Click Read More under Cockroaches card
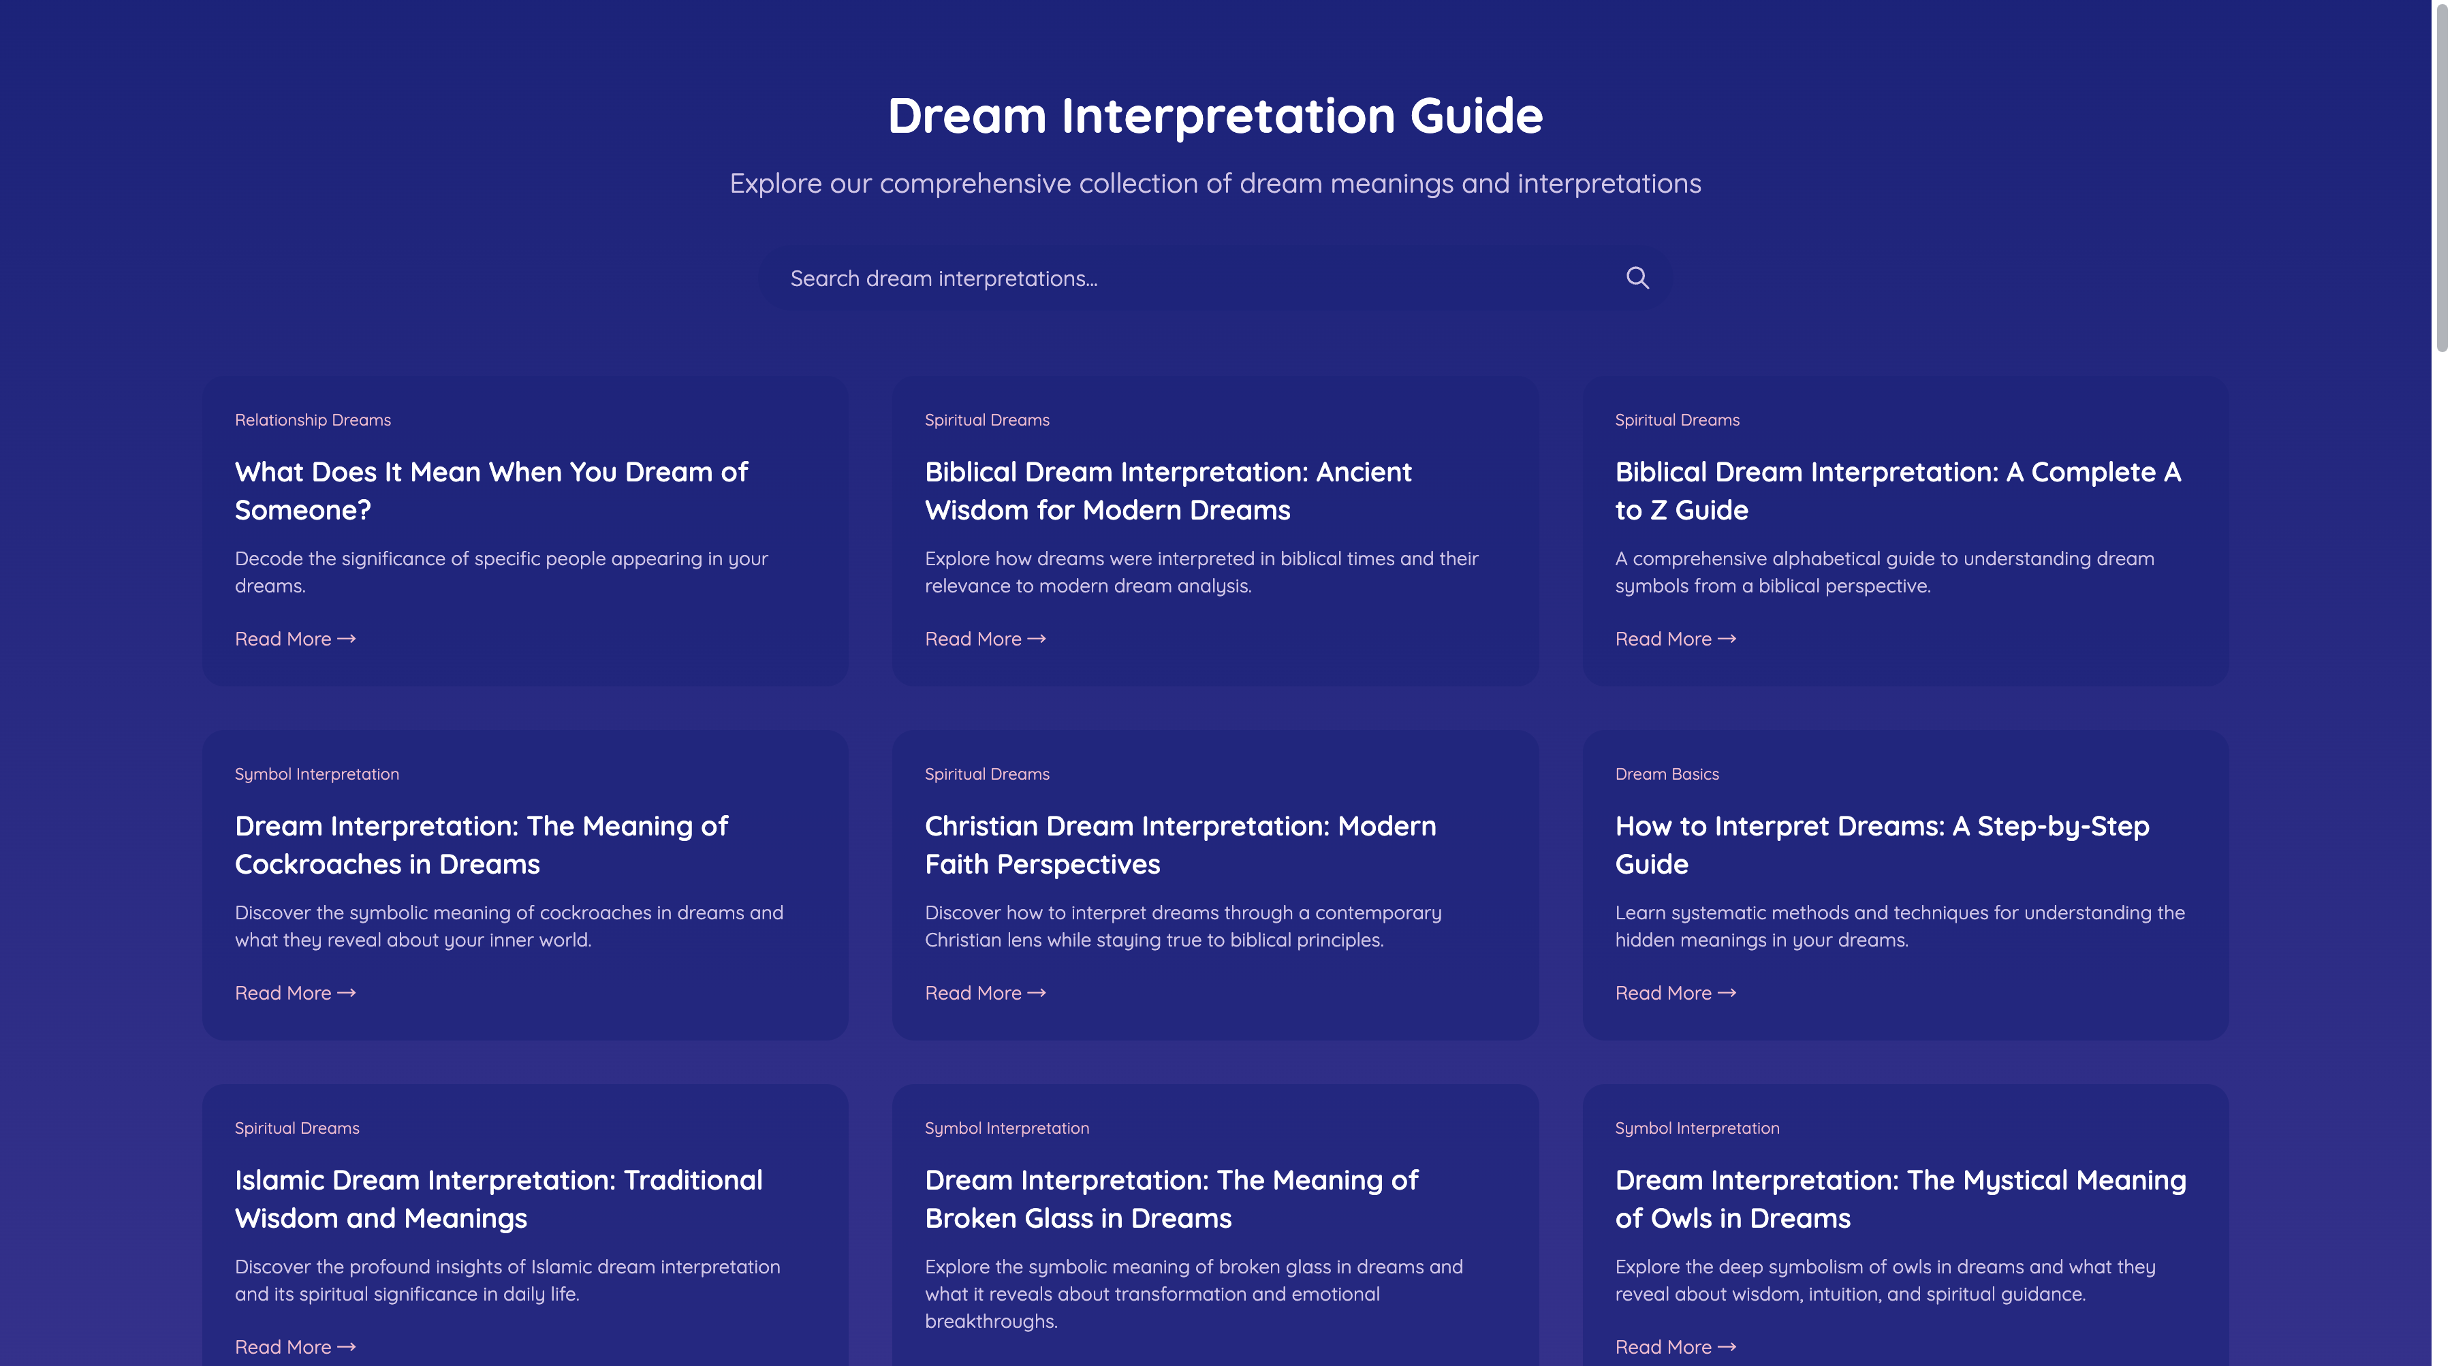Viewport: 2452px width, 1366px height. [x=295, y=993]
